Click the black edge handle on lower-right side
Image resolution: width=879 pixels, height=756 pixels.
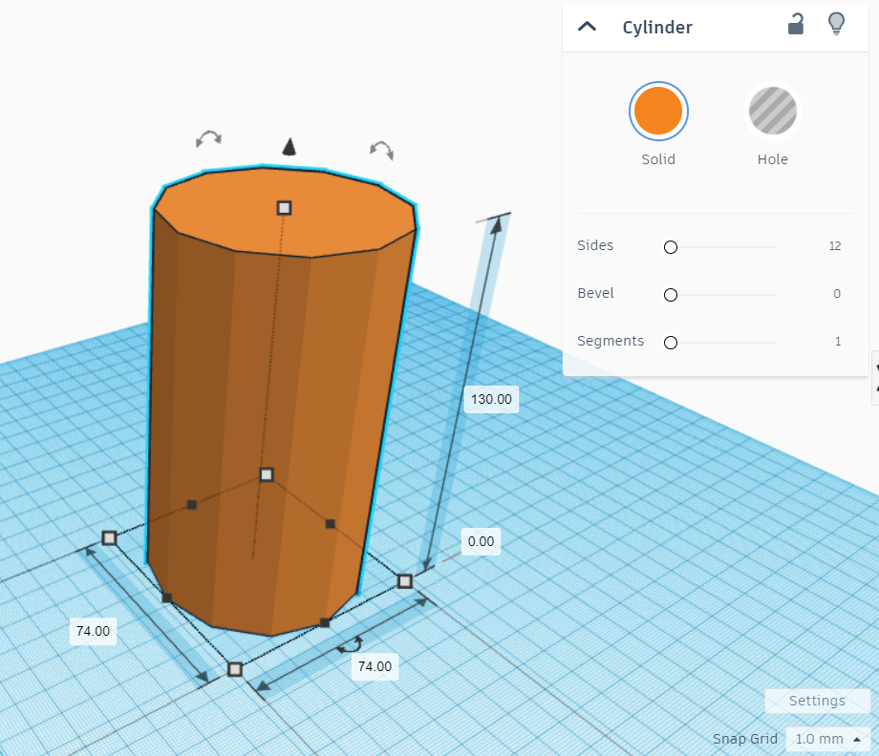(325, 622)
